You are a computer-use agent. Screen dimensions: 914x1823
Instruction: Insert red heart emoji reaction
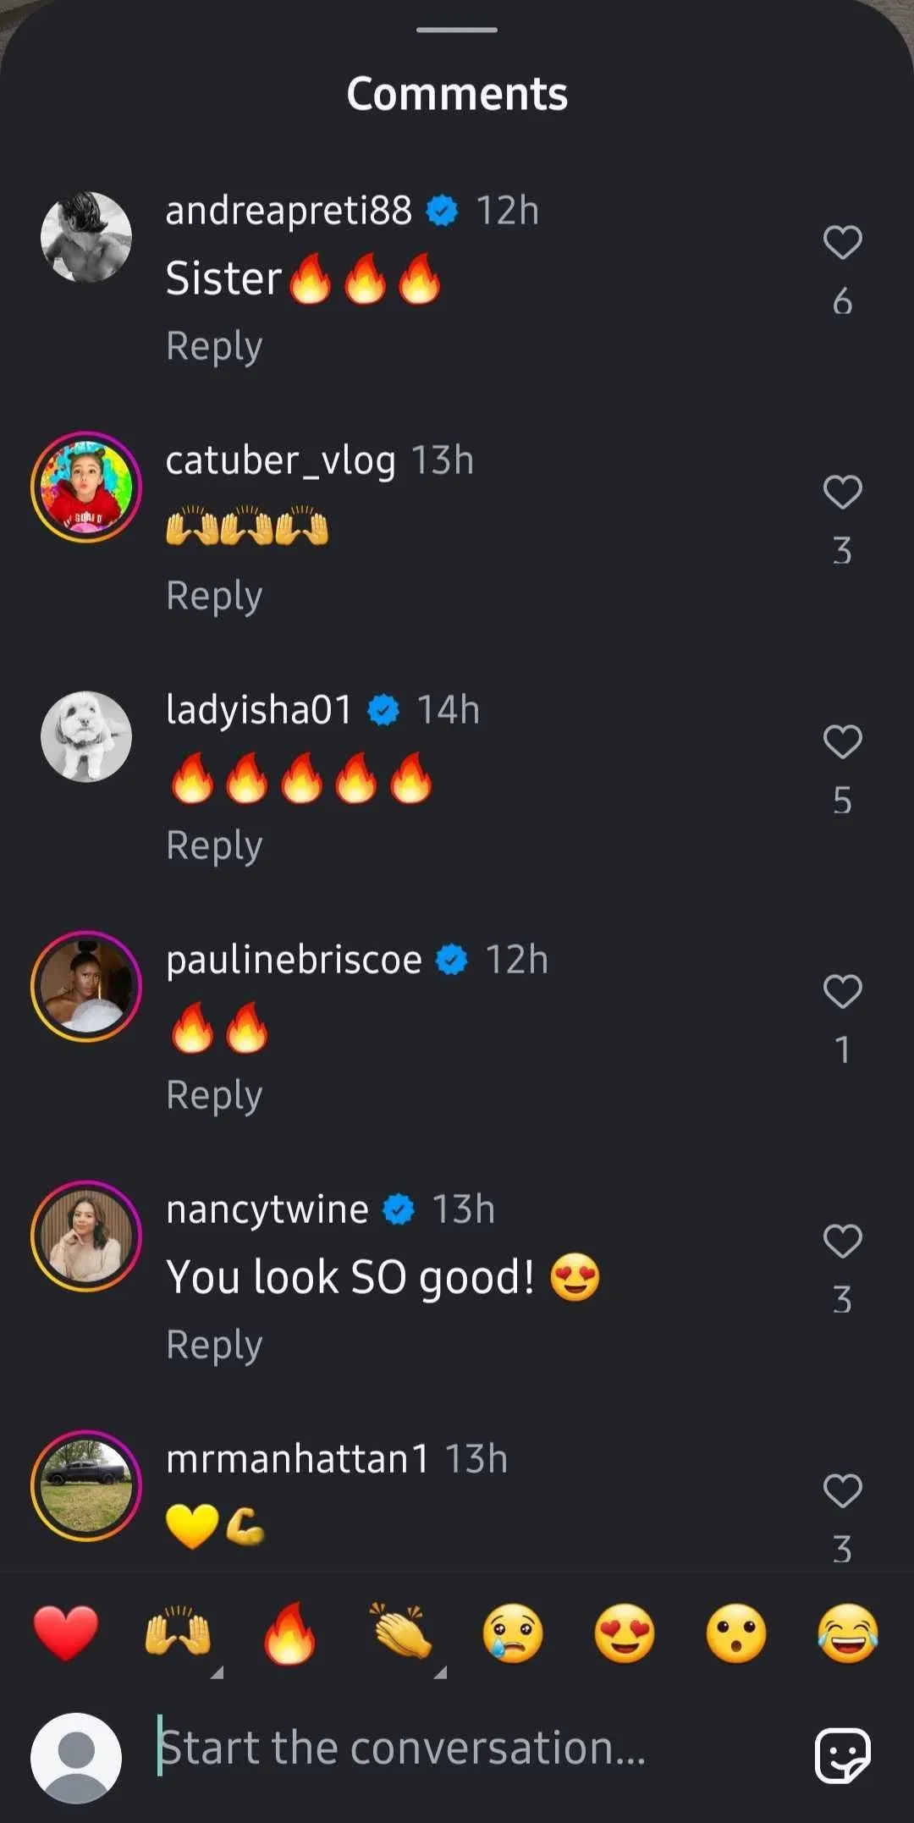66,1633
